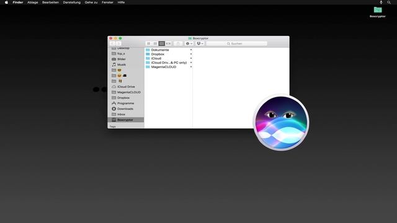Click the Suchen search field

point(236,43)
